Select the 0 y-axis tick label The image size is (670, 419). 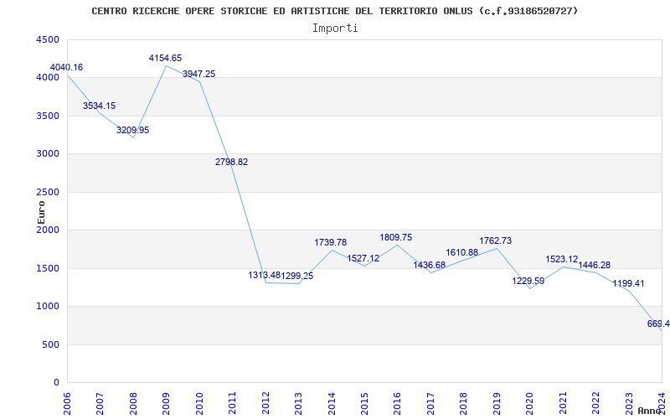click(x=56, y=383)
